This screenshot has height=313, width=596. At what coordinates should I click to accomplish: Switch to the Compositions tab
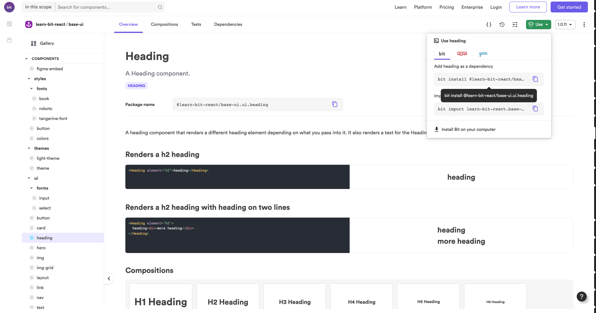tap(164, 24)
